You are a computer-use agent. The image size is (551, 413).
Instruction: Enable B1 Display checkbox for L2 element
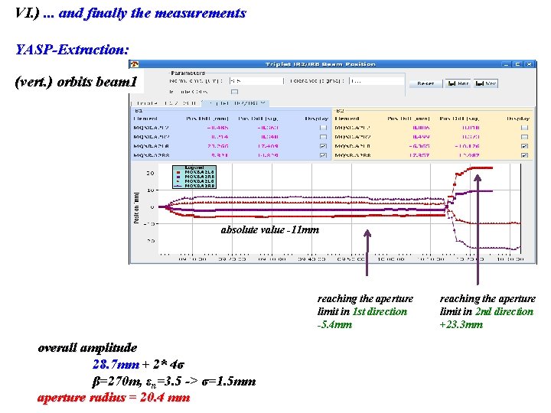click(323, 128)
